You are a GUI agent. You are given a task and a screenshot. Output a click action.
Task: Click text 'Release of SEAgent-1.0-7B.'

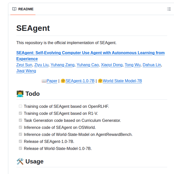[x=49, y=141]
